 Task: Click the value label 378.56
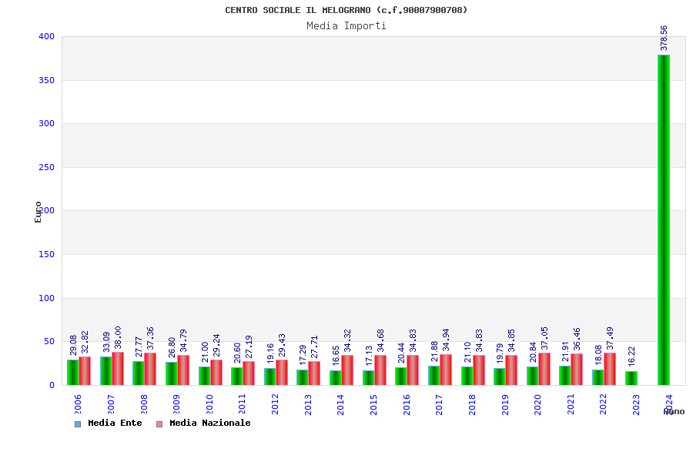tap(664, 38)
